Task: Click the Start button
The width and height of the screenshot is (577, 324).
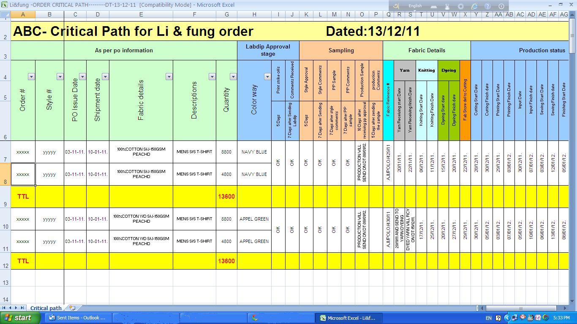Action: 19,318
